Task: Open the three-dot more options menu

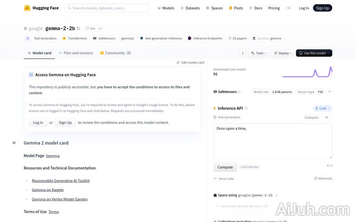Action: tap(243, 53)
